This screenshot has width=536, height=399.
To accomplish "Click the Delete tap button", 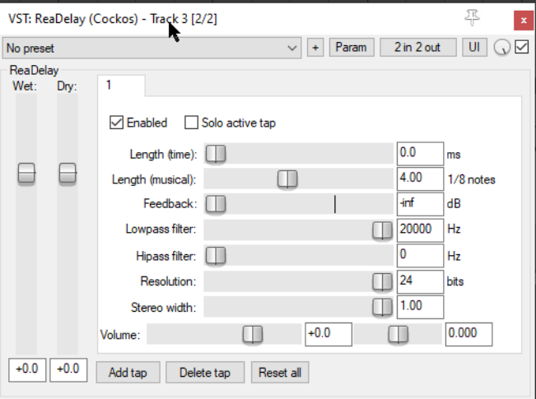I will 205,373.
